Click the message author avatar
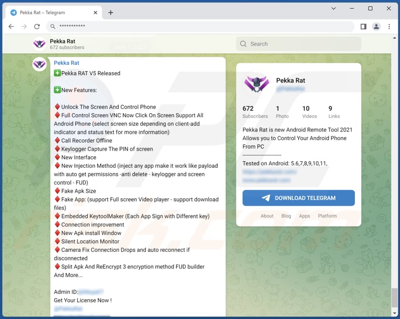Image resolution: width=400 pixels, height=319 pixels. [x=39, y=64]
